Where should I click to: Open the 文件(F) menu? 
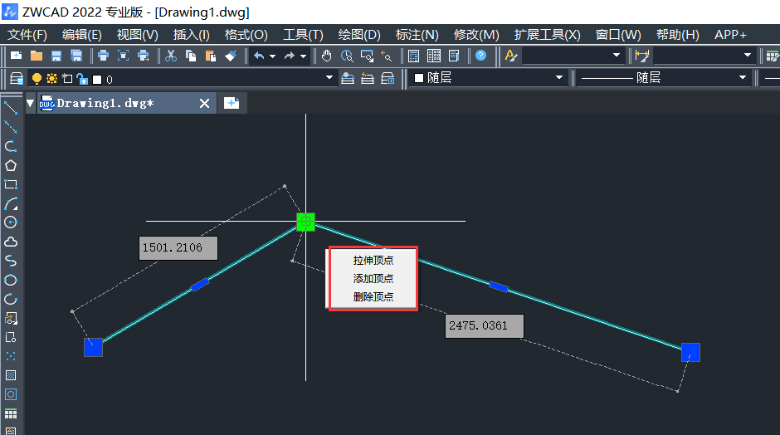tap(27, 35)
